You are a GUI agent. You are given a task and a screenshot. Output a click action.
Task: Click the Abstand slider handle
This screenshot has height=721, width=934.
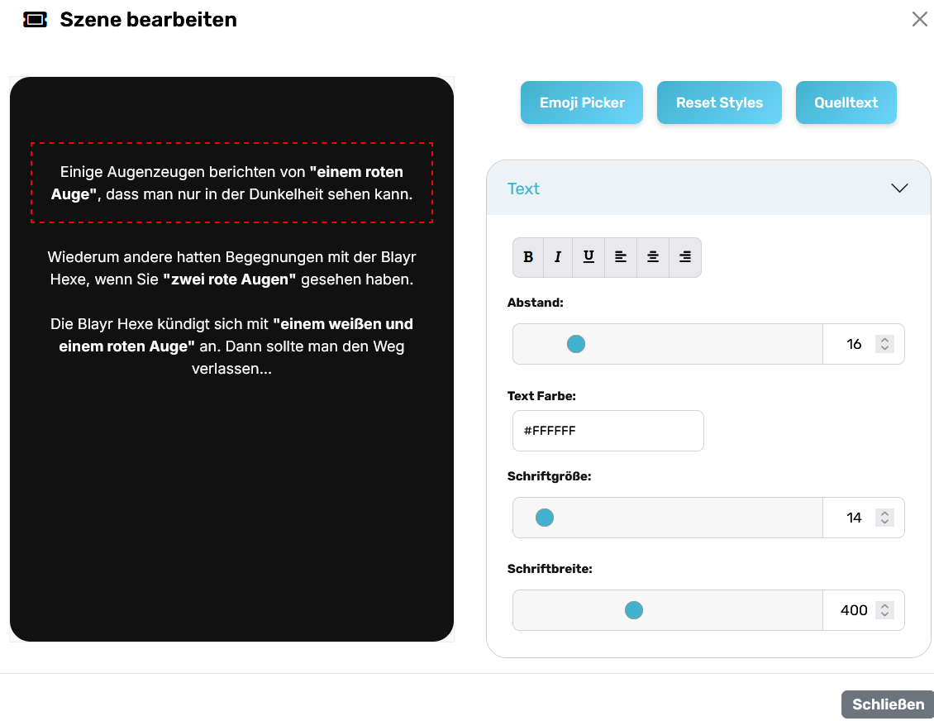pos(576,344)
